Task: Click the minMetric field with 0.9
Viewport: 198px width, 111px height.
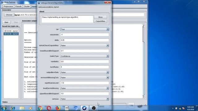Action: [x=84, y=62]
